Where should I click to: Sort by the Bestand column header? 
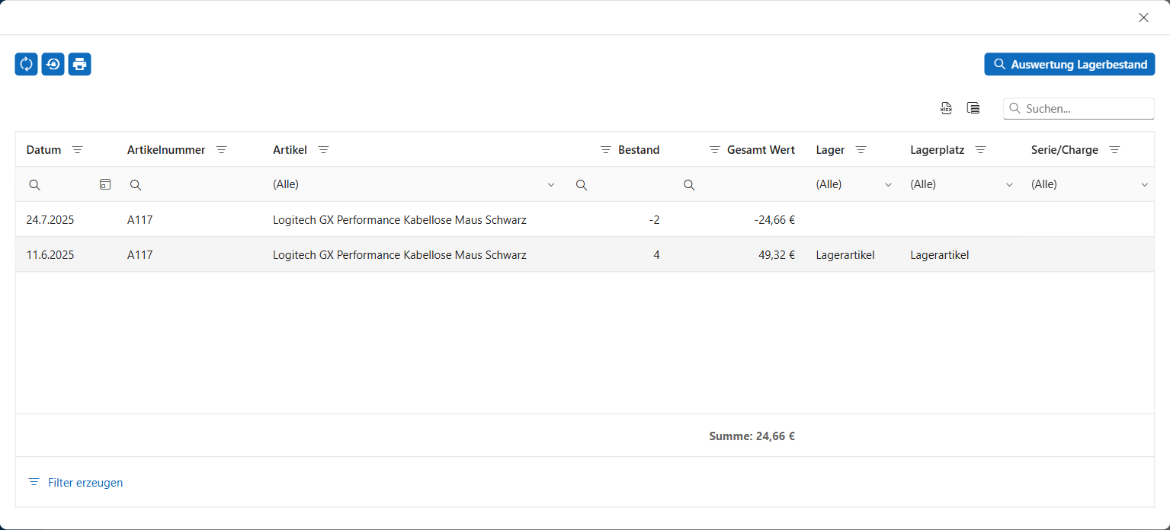click(x=638, y=150)
